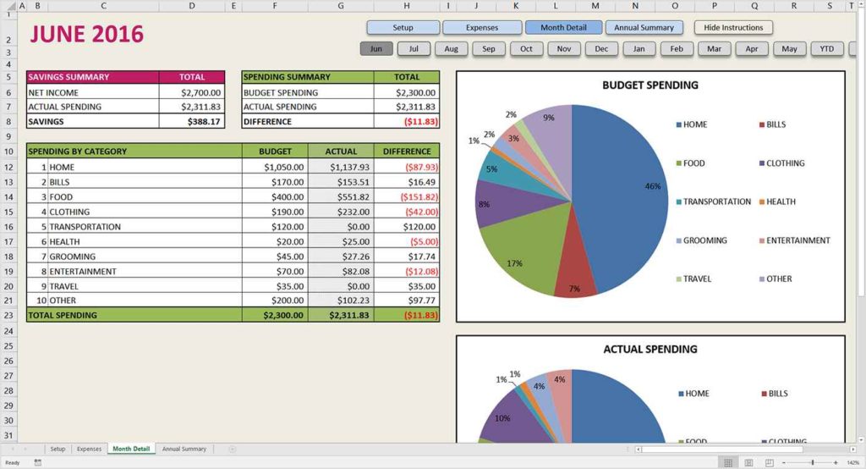Viewport: 866px width, 469px height.
Task: Add a new sheet with plus icon
Action: tap(232, 449)
